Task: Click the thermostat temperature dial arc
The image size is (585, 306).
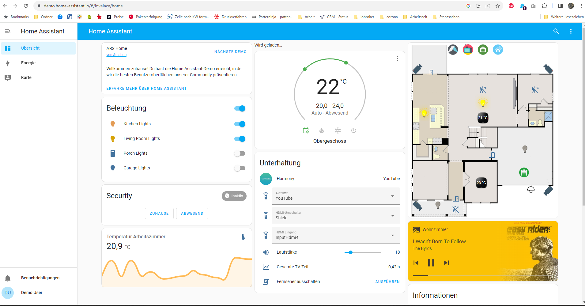Action: [330, 89]
